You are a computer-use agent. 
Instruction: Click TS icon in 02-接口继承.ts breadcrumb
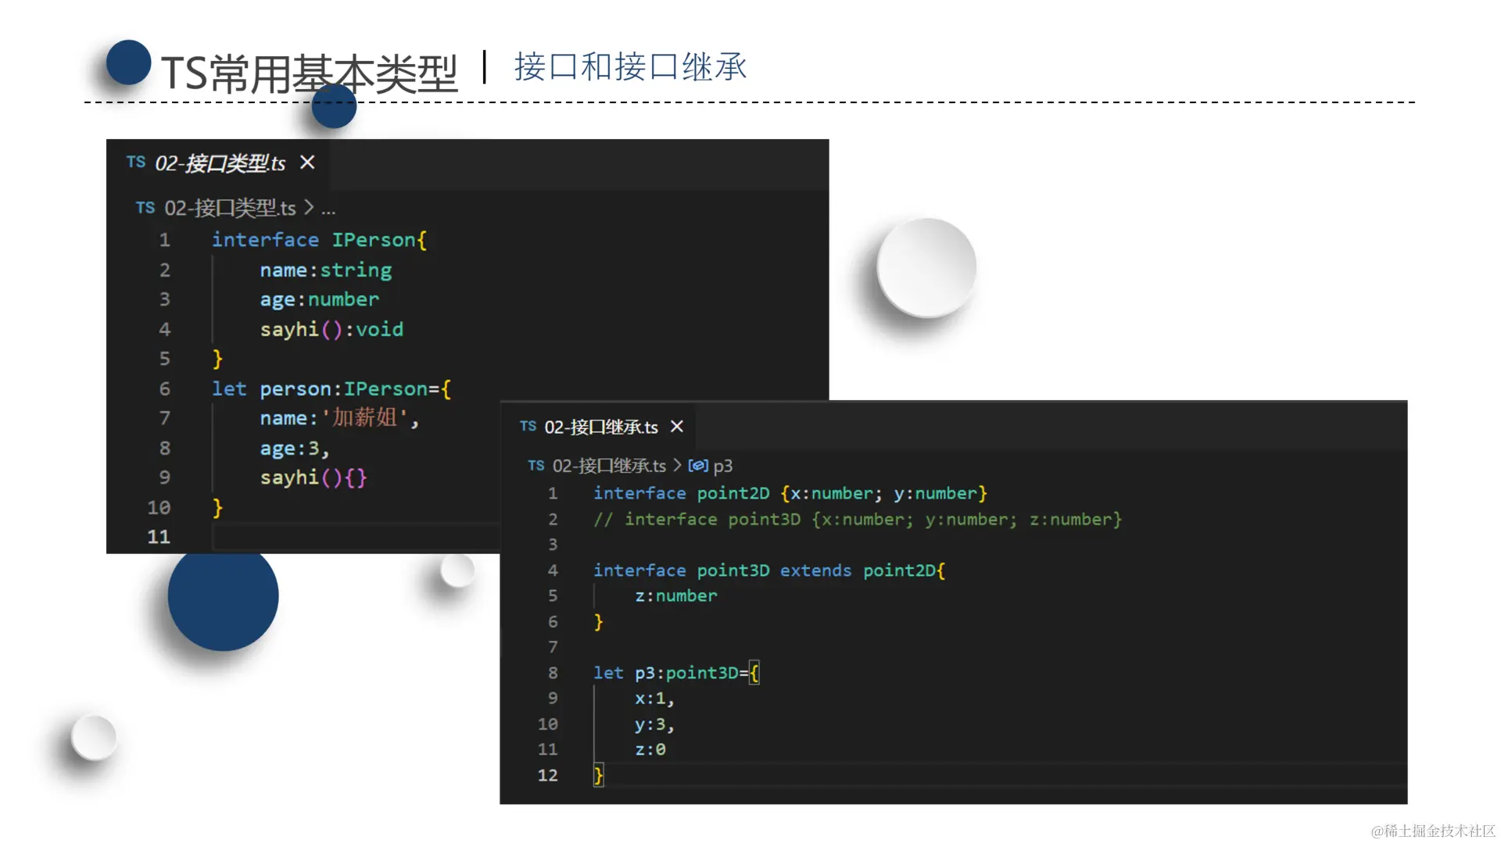(536, 467)
